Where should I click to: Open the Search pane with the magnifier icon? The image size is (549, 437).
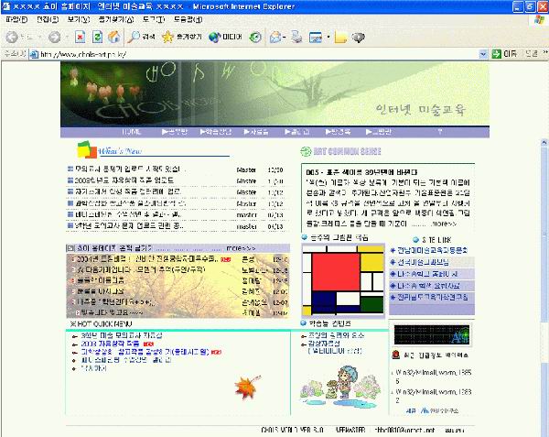134,37
